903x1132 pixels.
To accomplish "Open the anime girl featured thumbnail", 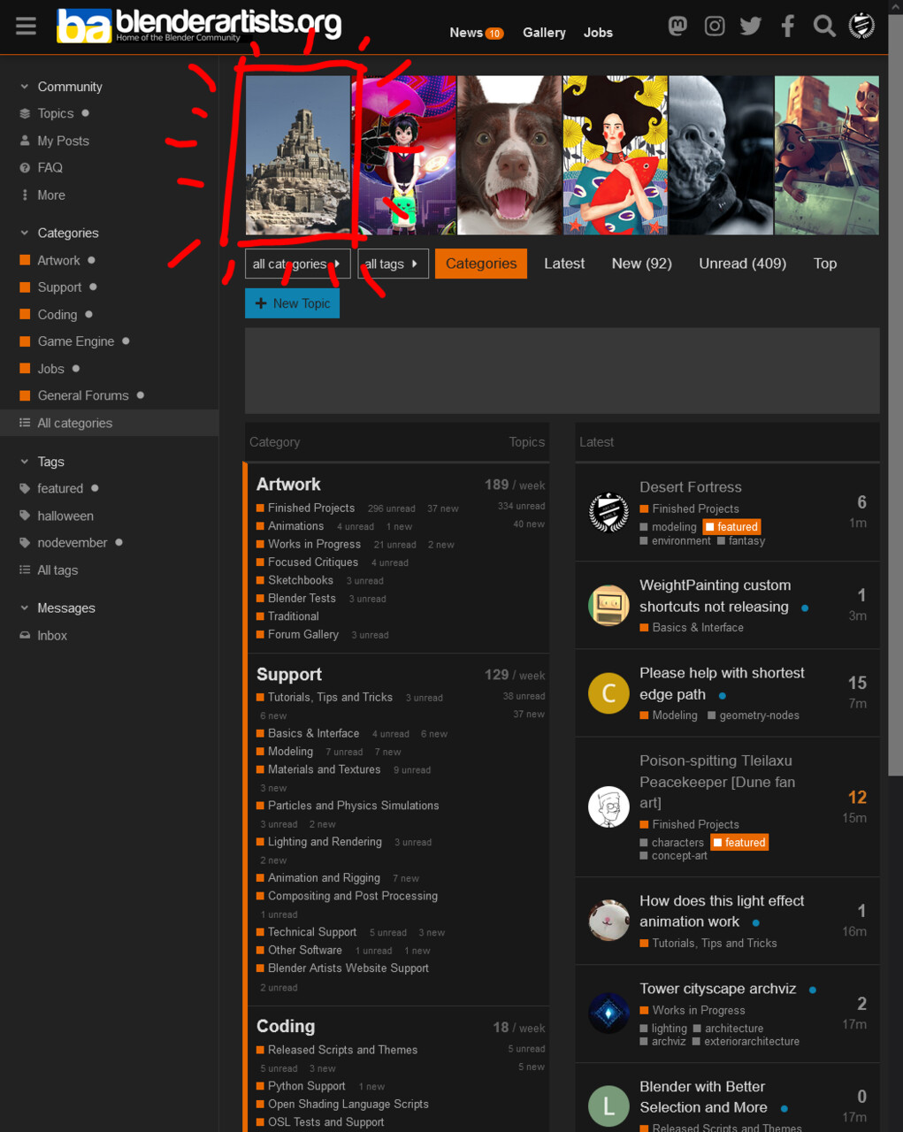I will (404, 155).
